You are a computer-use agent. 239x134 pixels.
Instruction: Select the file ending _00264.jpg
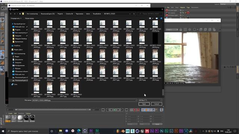click(x=155, y=57)
